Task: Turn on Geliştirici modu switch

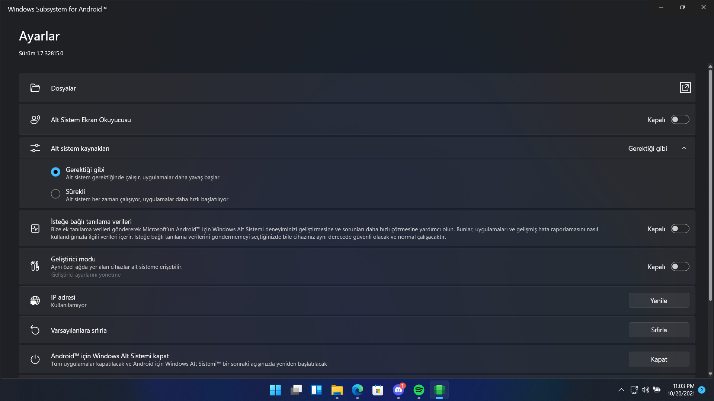Action: pos(680,267)
